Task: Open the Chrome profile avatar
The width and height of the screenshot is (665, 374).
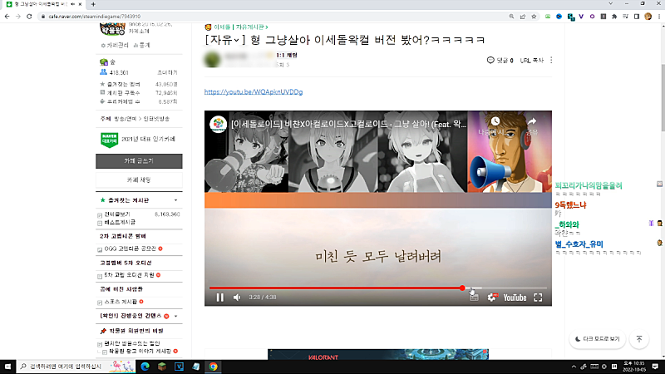Action: [648, 17]
